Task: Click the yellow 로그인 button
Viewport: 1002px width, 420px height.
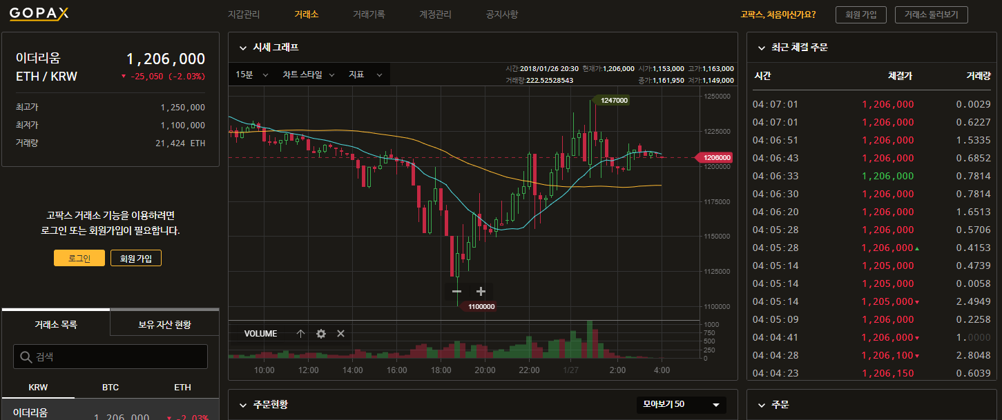Action: tap(79, 258)
